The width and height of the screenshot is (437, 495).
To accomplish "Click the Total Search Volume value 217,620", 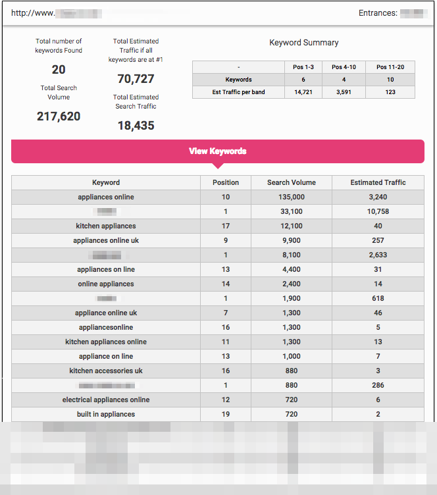I will pos(59,117).
